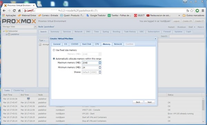Open the Quest : Products bookmark
The height and width of the screenshot is (125, 207).
(x=72, y=16)
